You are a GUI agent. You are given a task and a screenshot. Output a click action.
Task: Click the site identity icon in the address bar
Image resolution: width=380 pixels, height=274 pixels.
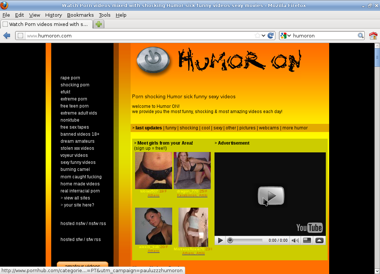click(x=20, y=36)
